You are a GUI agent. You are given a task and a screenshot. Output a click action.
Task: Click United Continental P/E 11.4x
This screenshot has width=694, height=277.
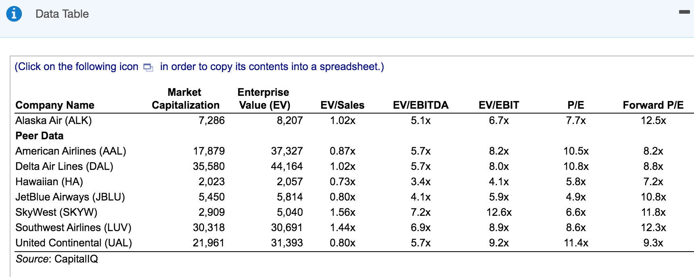click(x=576, y=243)
